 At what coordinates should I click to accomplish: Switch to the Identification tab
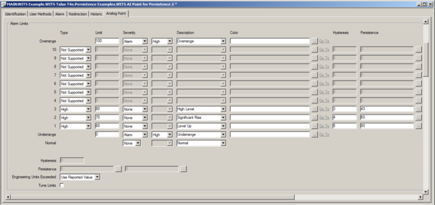click(x=15, y=14)
